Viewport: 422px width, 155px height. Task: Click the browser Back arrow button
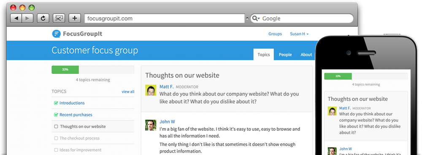tap(16, 18)
